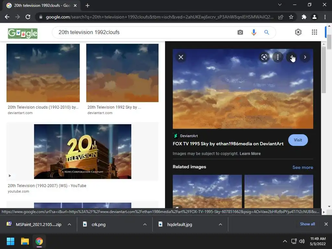
Task: Open the volume control in tray
Action: point(302,241)
